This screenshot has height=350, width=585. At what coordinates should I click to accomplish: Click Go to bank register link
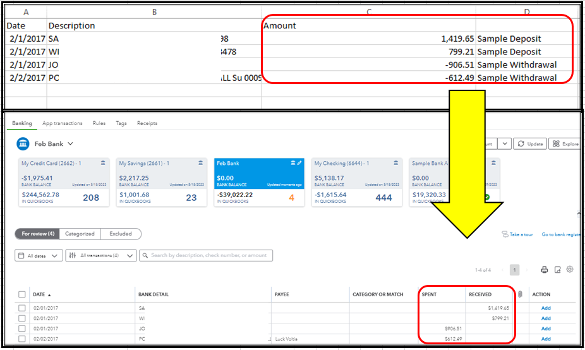(x=561, y=234)
